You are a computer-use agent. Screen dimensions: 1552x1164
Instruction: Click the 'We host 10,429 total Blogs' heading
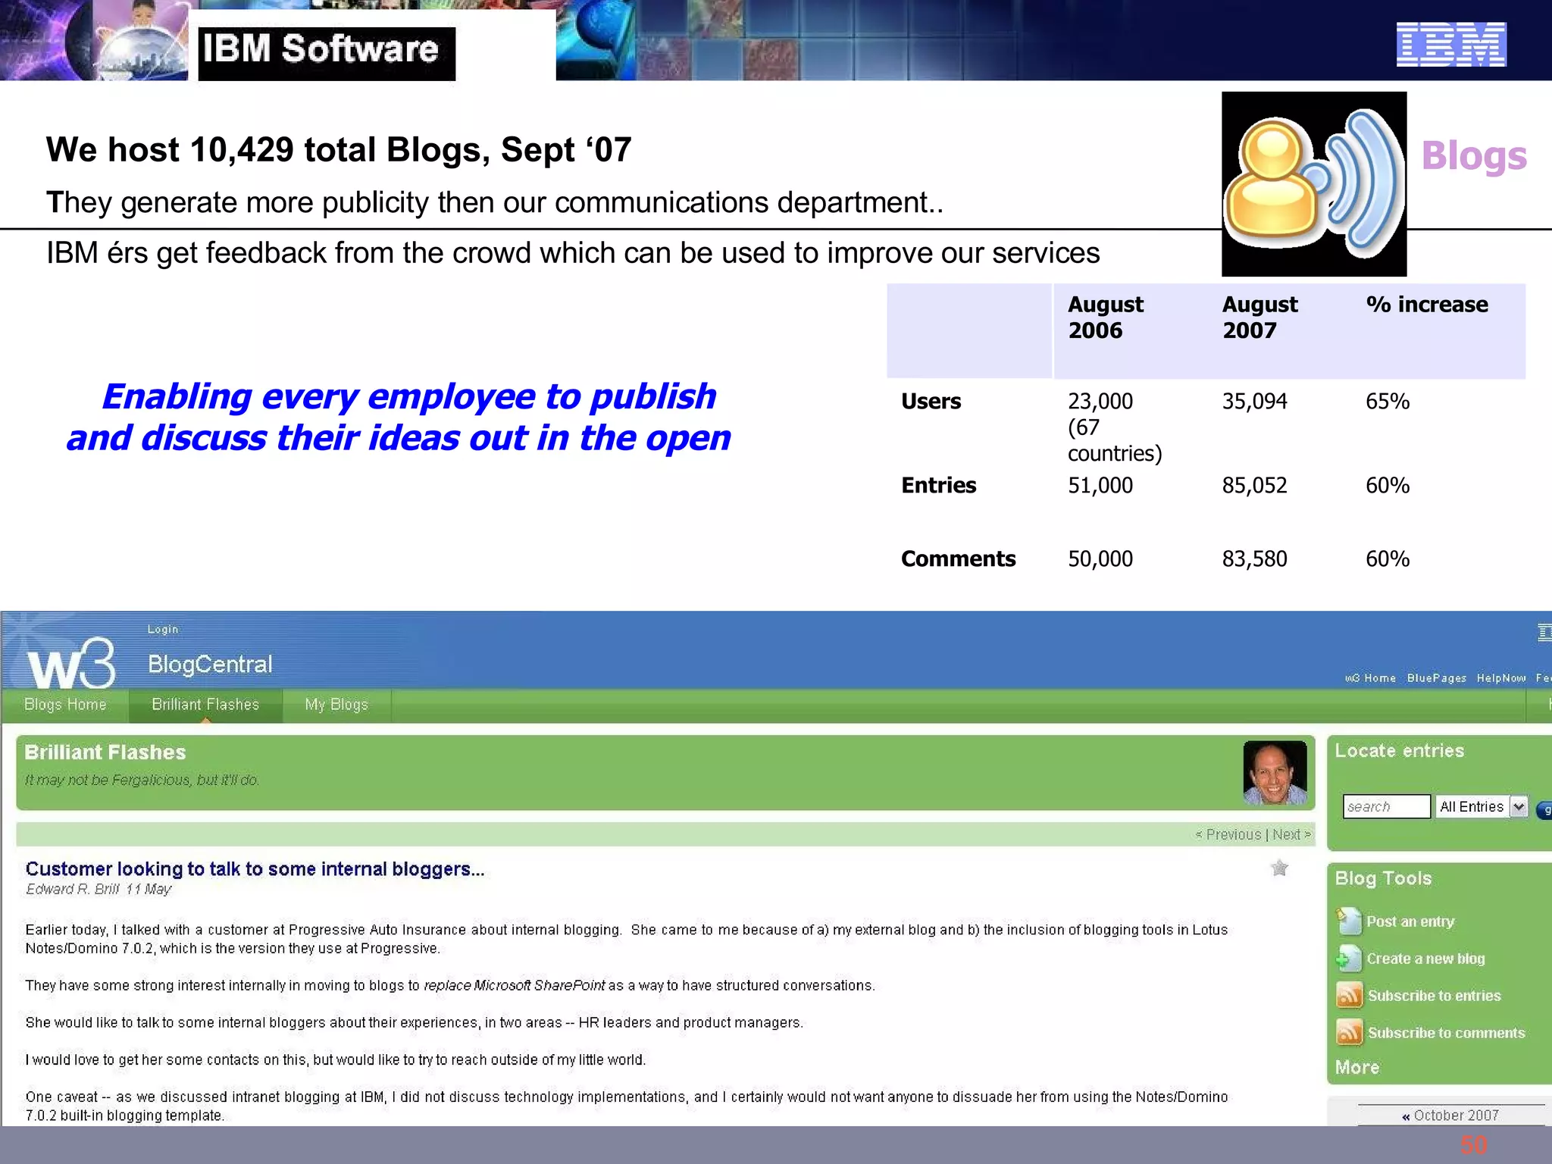[x=339, y=149]
